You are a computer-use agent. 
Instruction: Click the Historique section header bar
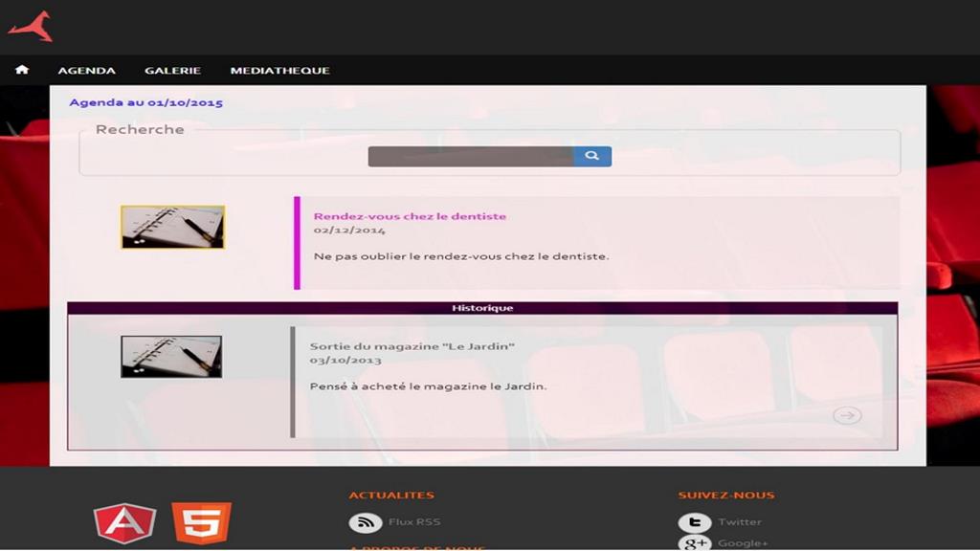point(482,308)
